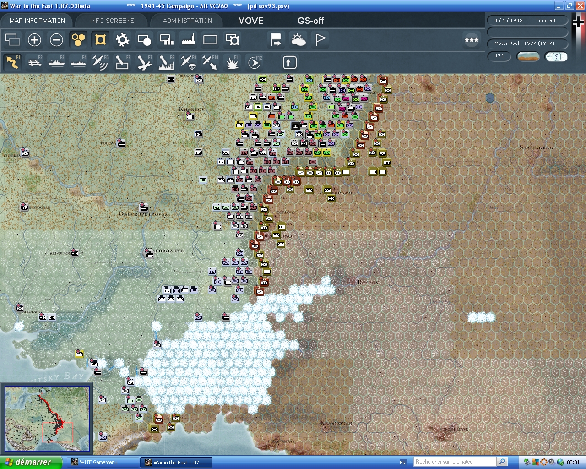The width and height of the screenshot is (586, 469).
Task: Zoom in the map with plus icon
Action: tap(34, 40)
